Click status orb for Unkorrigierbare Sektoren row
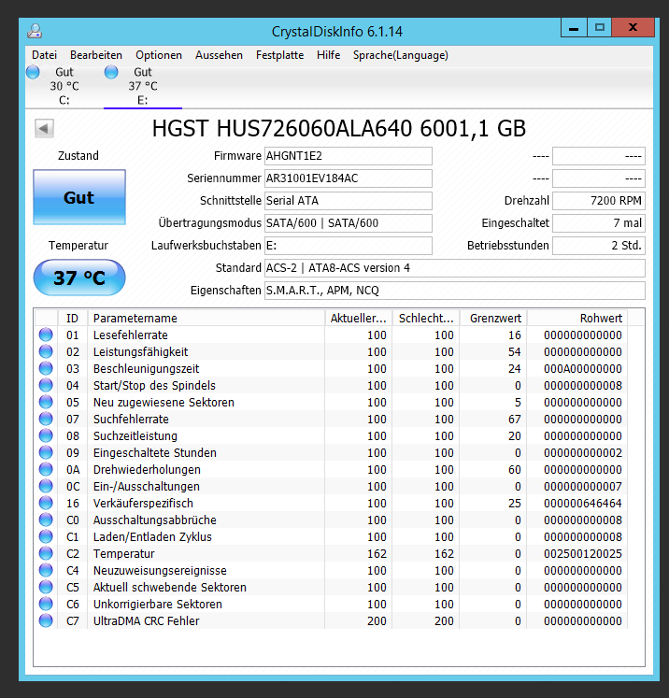Image resolution: width=669 pixels, height=698 pixels. 46,604
